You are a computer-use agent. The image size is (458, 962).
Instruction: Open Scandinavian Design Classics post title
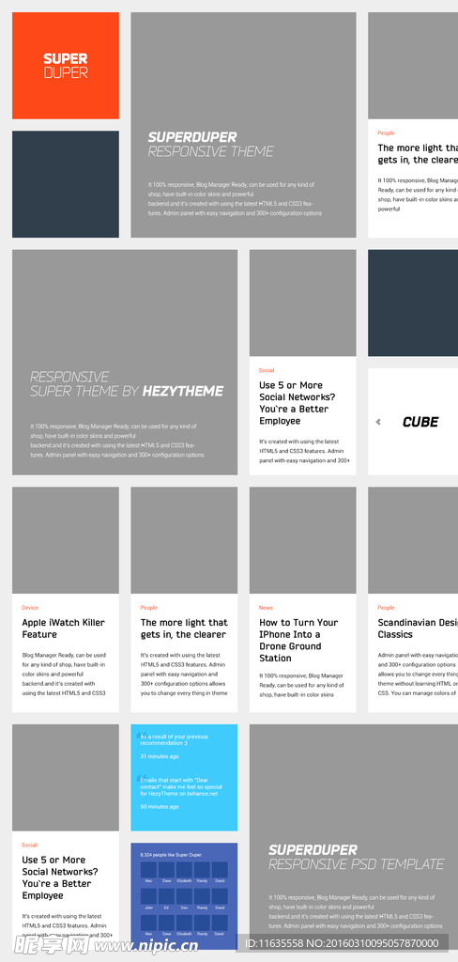tap(418, 628)
